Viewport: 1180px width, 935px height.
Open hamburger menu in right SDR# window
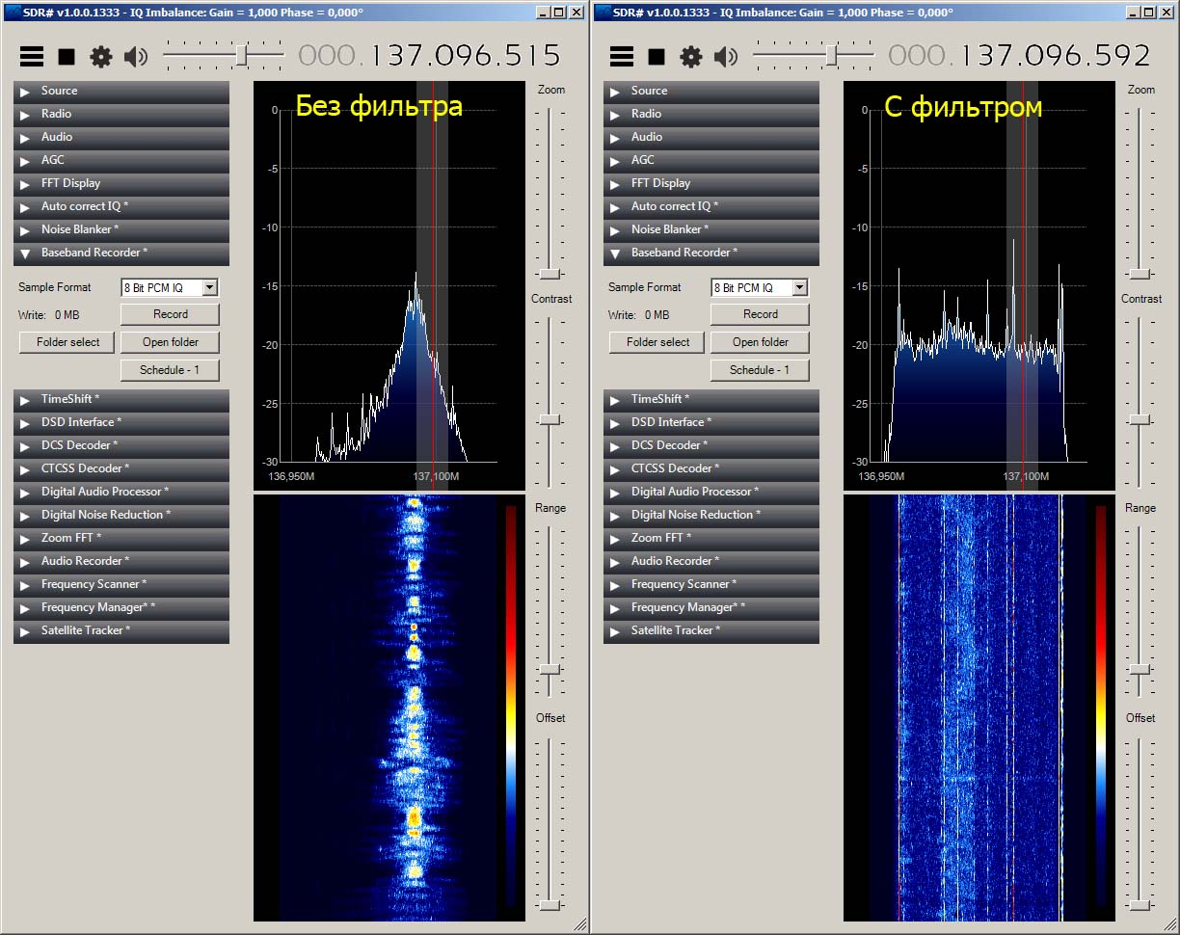tap(622, 57)
